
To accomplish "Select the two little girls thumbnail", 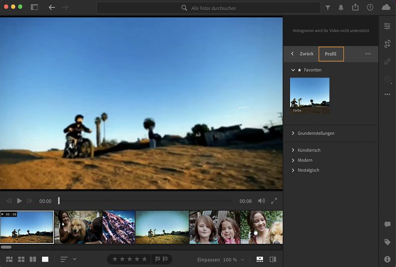I will tap(215, 227).
